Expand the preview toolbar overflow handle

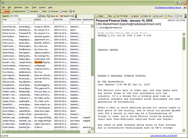185,16
